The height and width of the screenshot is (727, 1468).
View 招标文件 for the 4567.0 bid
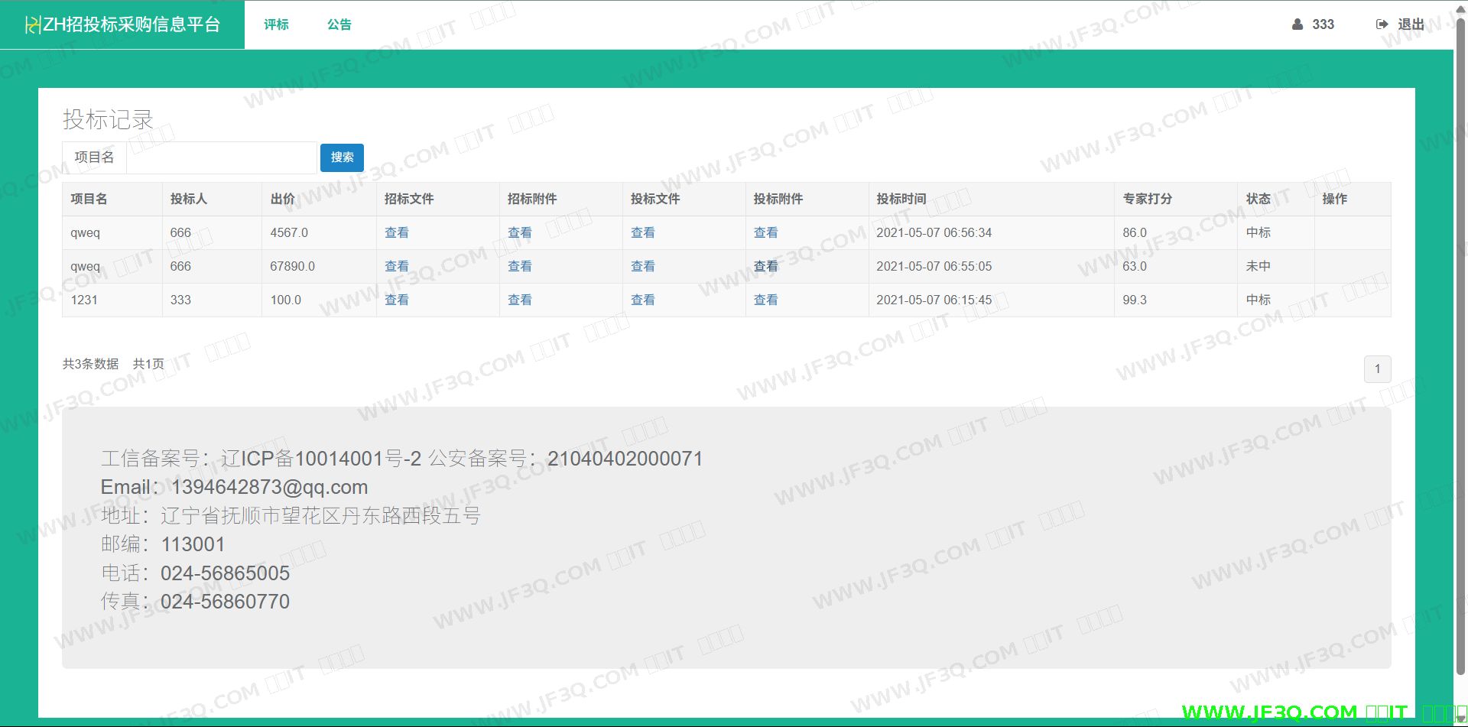coord(396,232)
